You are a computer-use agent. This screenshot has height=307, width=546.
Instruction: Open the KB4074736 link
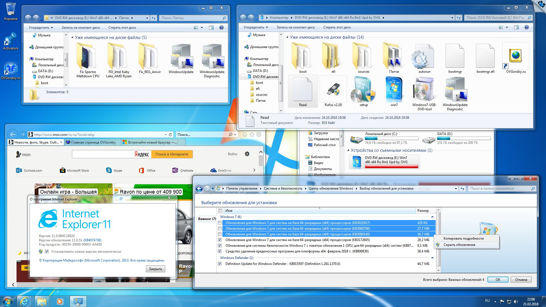coord(92,240)
